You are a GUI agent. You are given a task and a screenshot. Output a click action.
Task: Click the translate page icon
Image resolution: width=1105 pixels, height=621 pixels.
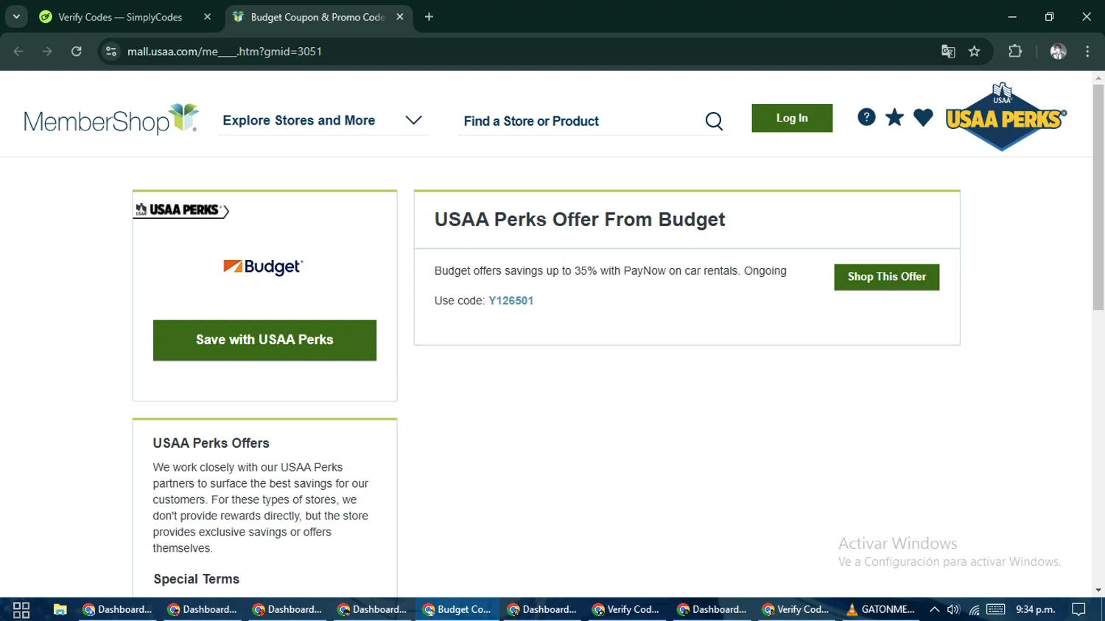tap(948, 52)
